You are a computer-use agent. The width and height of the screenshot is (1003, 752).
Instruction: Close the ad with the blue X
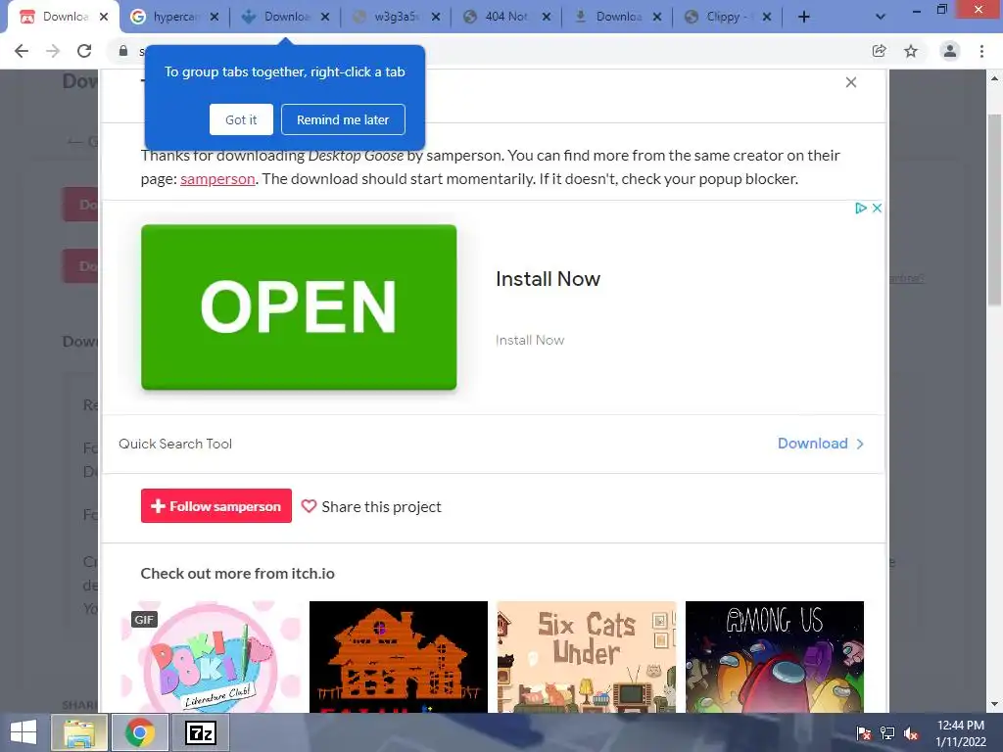(877, 208)
